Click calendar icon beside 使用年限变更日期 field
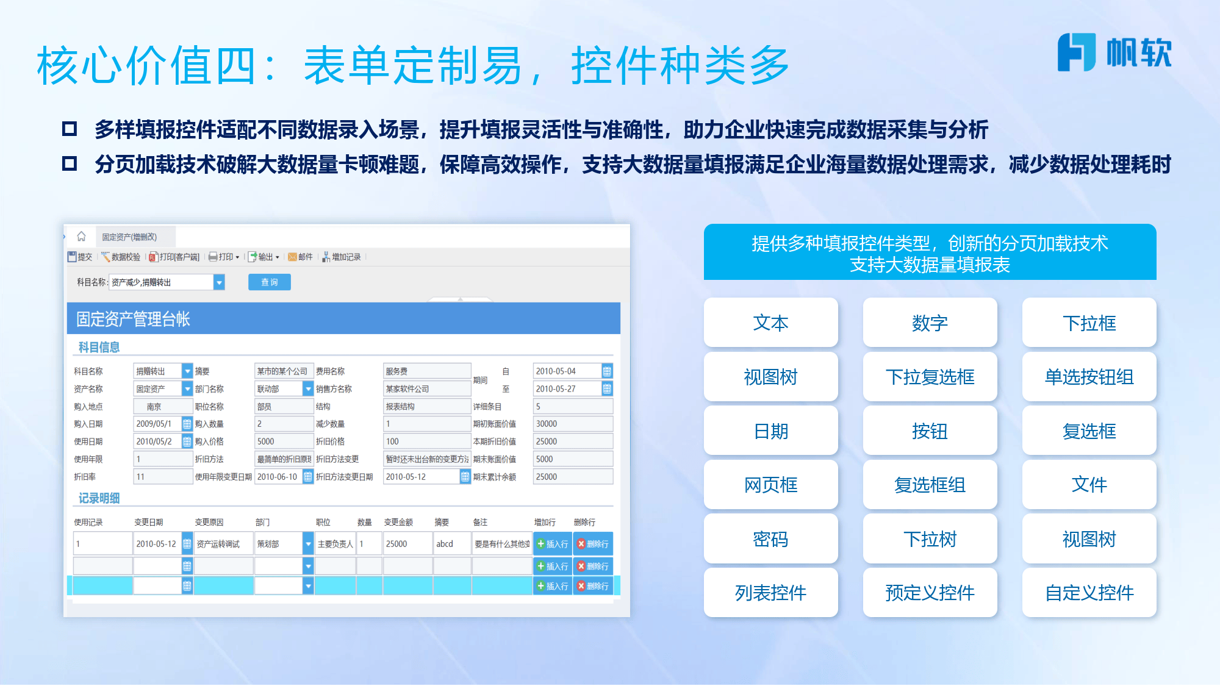 [x=307, y=476]
